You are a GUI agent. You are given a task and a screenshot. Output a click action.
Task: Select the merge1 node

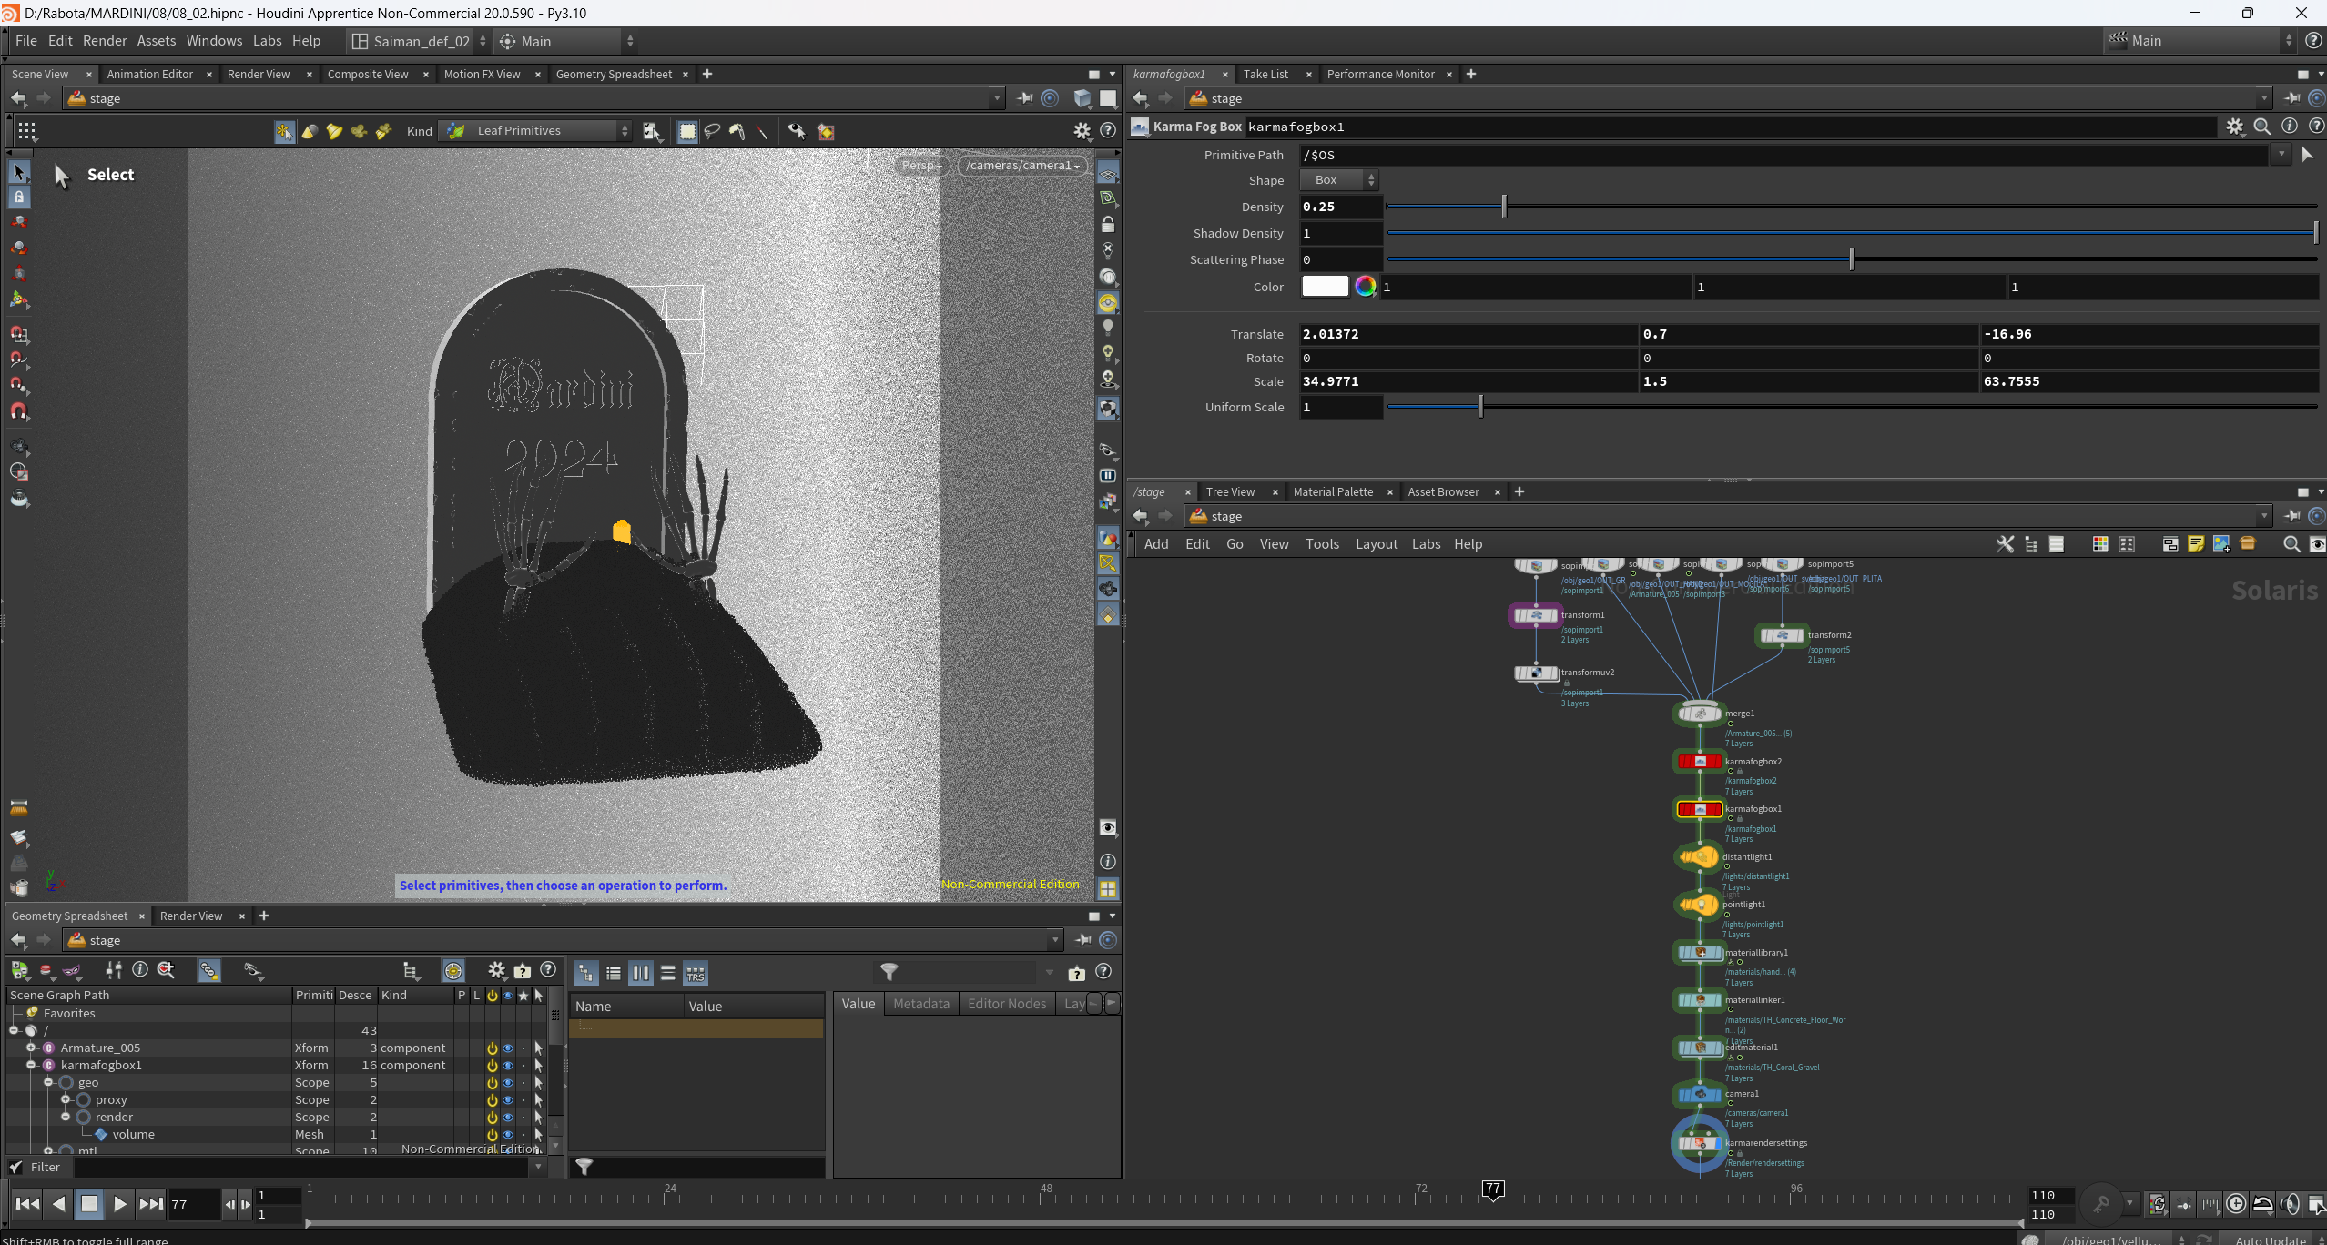(x=1699, y=714)
